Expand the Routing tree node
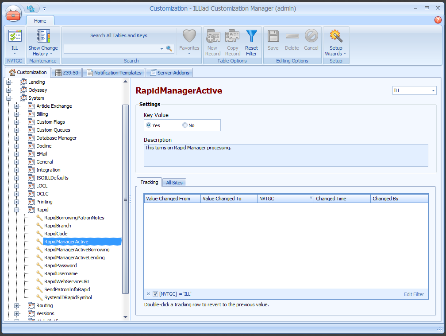Screen dimensions: 446x336 click(17, 305)
